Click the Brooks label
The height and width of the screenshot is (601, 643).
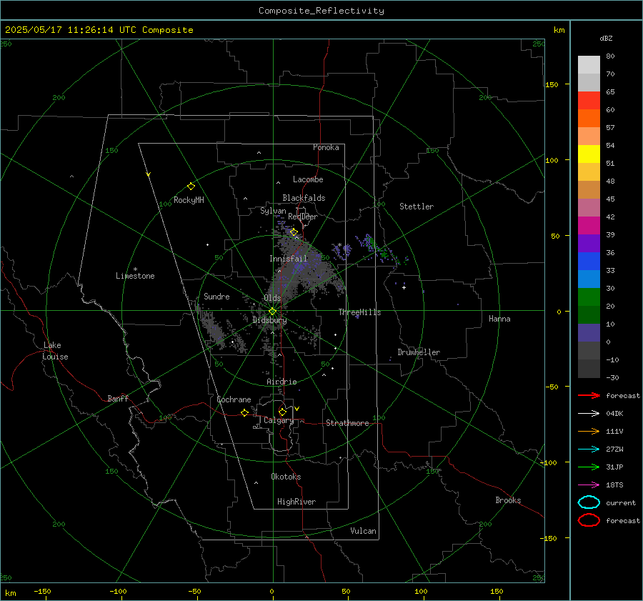508,500
